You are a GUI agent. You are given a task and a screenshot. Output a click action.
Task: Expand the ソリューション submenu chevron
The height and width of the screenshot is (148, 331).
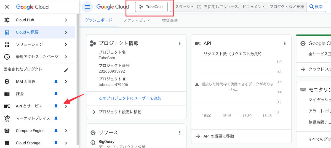pyautogui.click(x=66, y=44)
